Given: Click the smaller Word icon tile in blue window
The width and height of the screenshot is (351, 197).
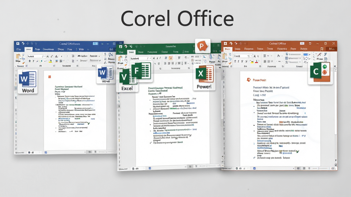Looking at the screenshot, I should 106,74.
